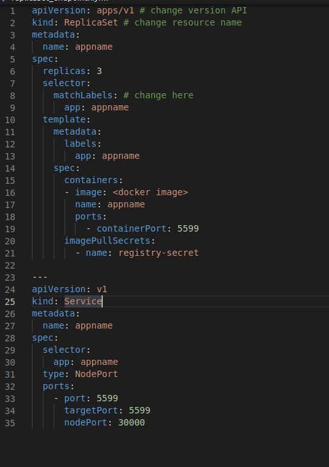This screenshot has width=329, height=467.
Task: Click line number 25 in the gutter
Action: point(10,302)
